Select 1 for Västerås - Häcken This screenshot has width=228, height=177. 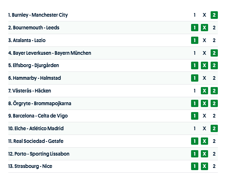[x=195, y=91]
